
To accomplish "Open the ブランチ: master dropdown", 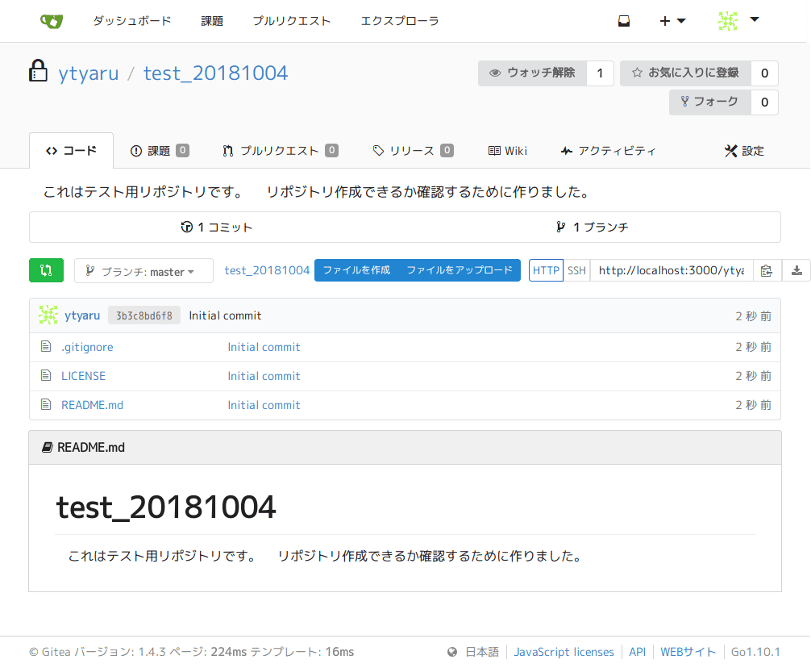I will point(143,270).
